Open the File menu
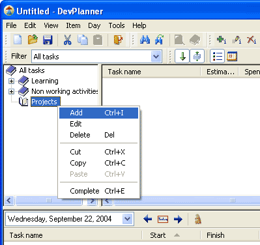The width and height of the screenshot is (260, 245). (11, 25)
